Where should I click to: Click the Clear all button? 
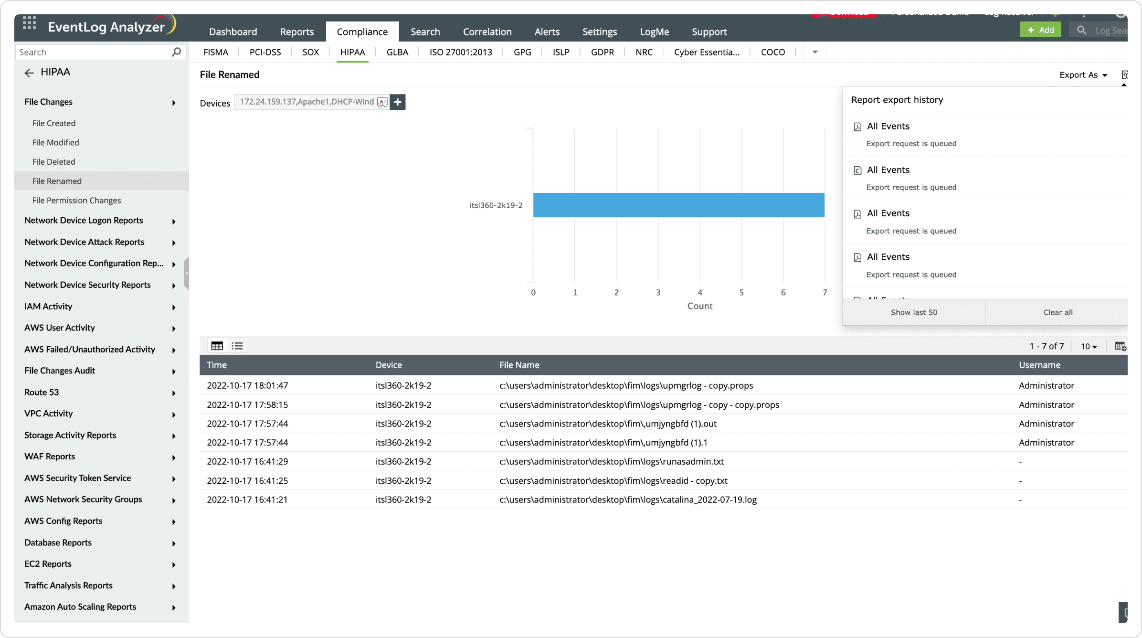pos(1057,312)
